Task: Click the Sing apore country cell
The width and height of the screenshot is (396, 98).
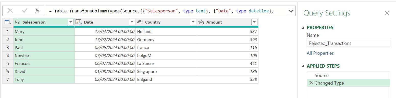Action: (166, 71)
